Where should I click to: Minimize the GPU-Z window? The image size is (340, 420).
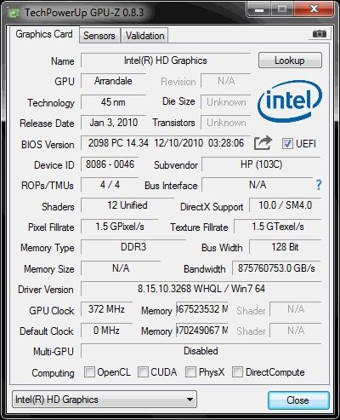(x=258, y=9)
